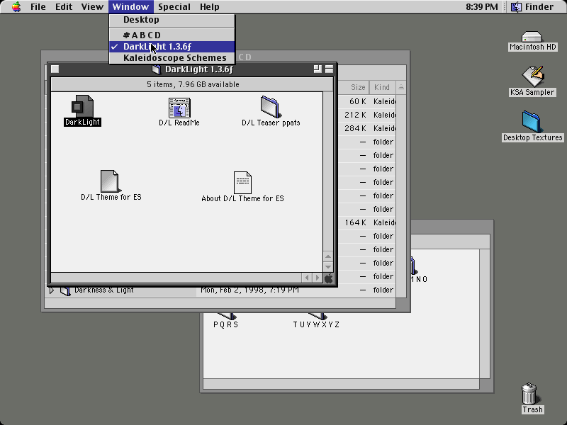Click the 164 K size cell
Image resolution: width=567 pixels, height=425 pixels.
click(x=356, y=222)
